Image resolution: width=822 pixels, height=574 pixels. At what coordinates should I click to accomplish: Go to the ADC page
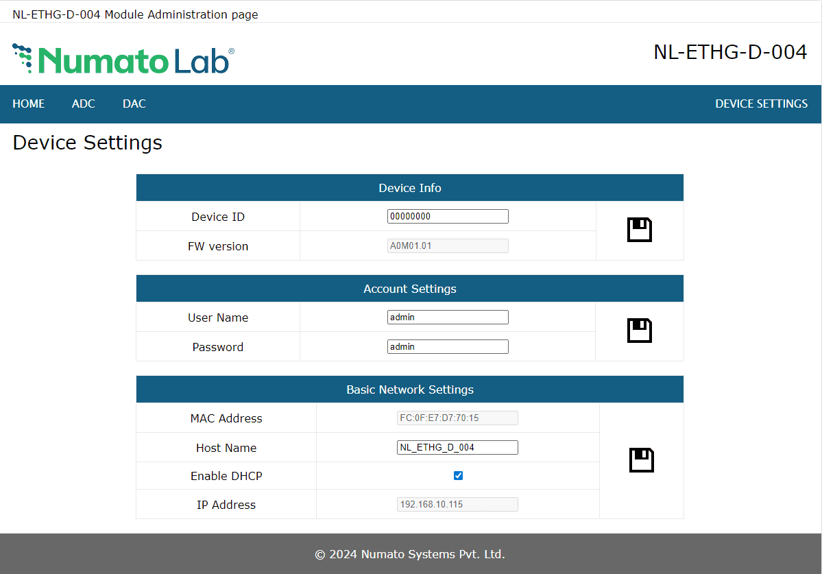[84, 104]
